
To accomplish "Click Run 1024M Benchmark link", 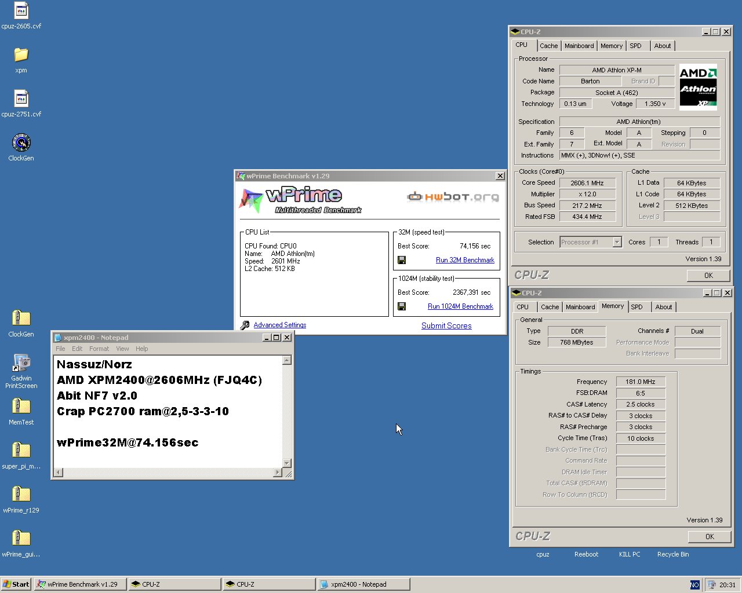I will coord(460,306).
